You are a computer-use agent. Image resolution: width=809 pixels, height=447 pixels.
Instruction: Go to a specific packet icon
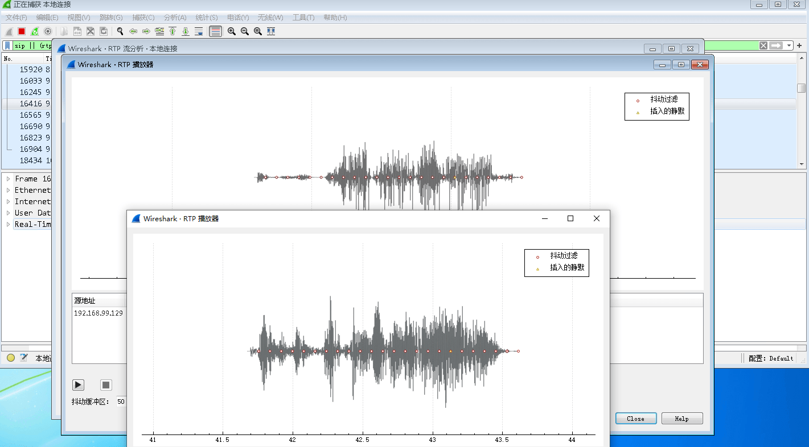point(159,31)
